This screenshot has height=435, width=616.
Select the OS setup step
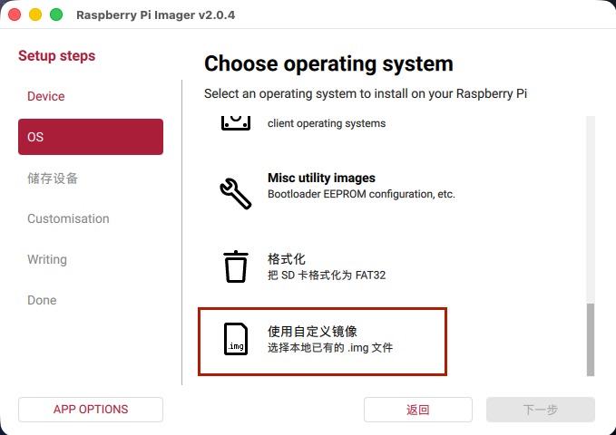coord(91,137)
